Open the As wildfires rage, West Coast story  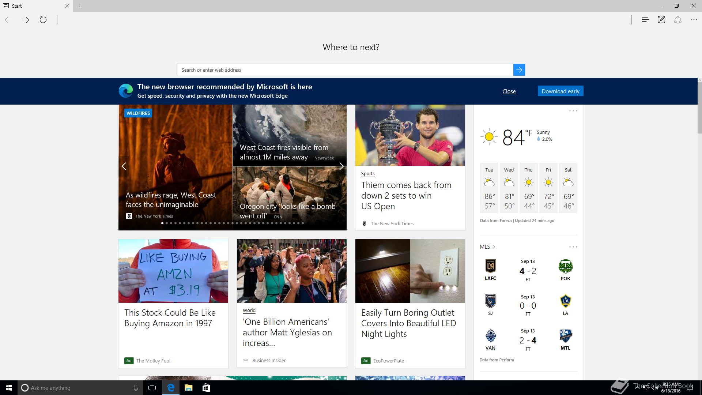pyautogui.click(x=171, y=200)
